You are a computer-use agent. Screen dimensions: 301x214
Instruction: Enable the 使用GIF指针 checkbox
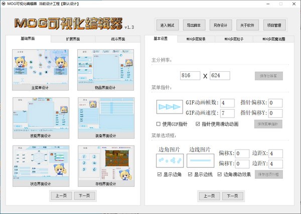click(159, 124)
